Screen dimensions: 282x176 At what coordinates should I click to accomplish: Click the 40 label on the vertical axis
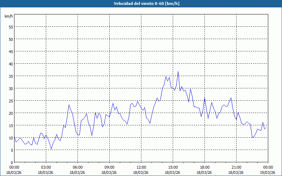tap(11, 64)
